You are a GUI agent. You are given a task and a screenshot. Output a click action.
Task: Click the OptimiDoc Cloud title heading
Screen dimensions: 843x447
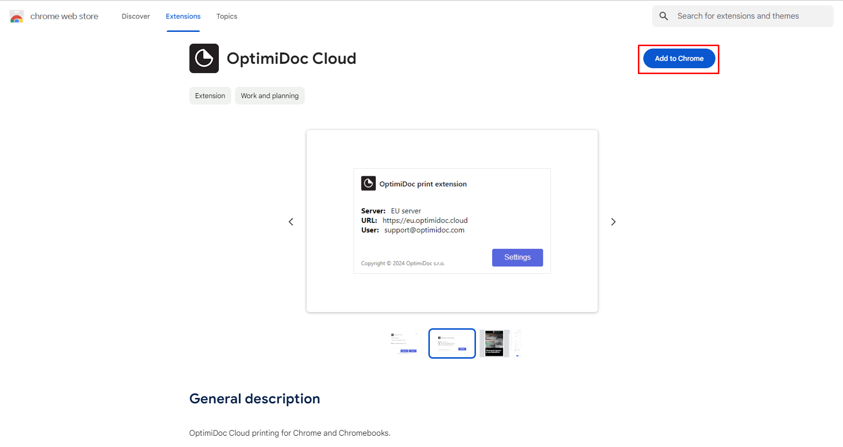click(291, 58)
